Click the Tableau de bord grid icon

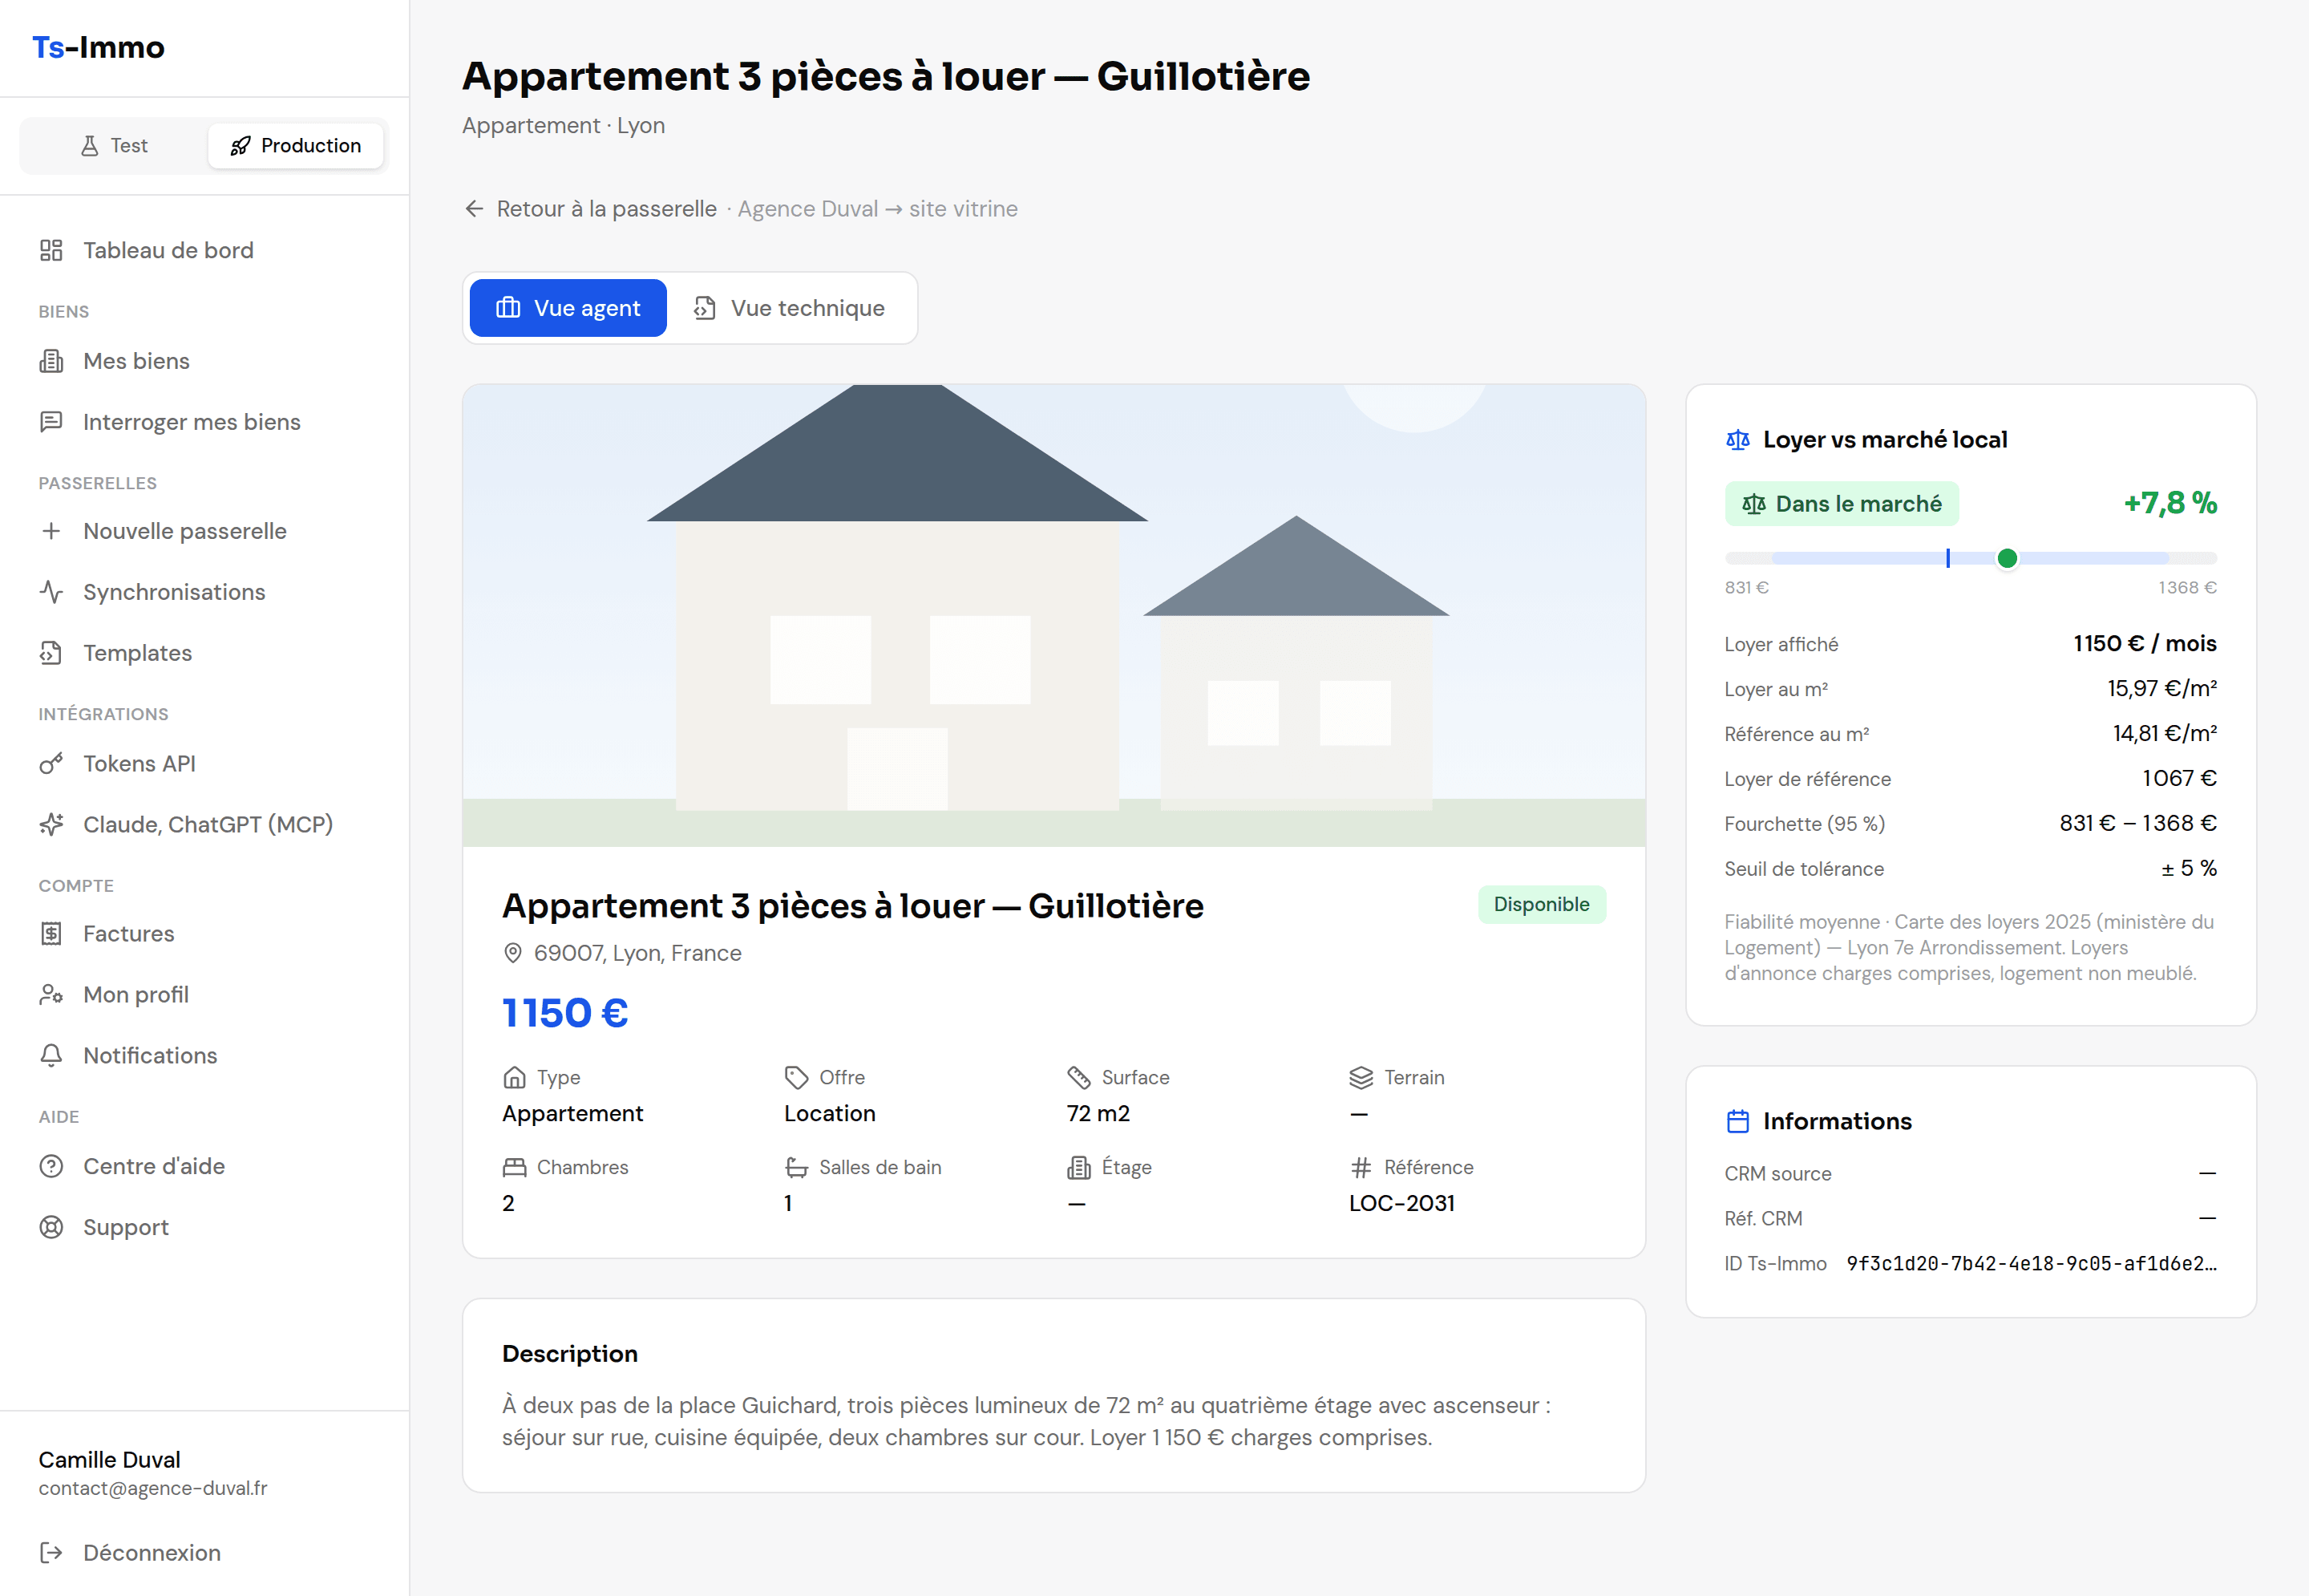(x=51, y=250)
